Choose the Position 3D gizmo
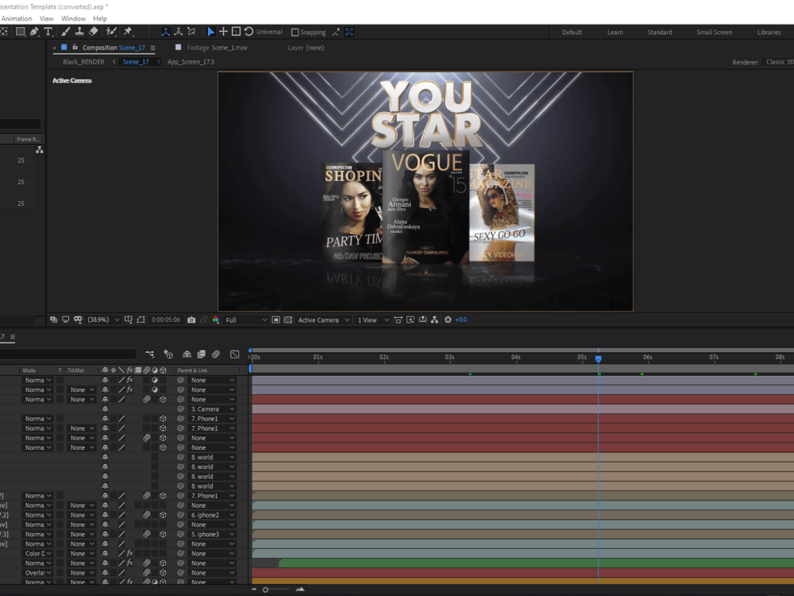794x596 pixels. point(223,32)
